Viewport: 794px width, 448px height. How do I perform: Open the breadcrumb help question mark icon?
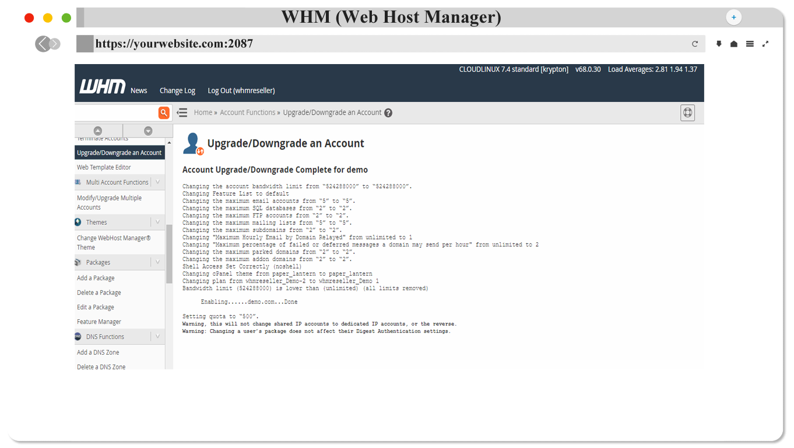(388, 113)
